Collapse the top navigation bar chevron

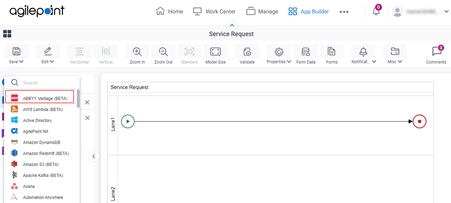[231, 25]
